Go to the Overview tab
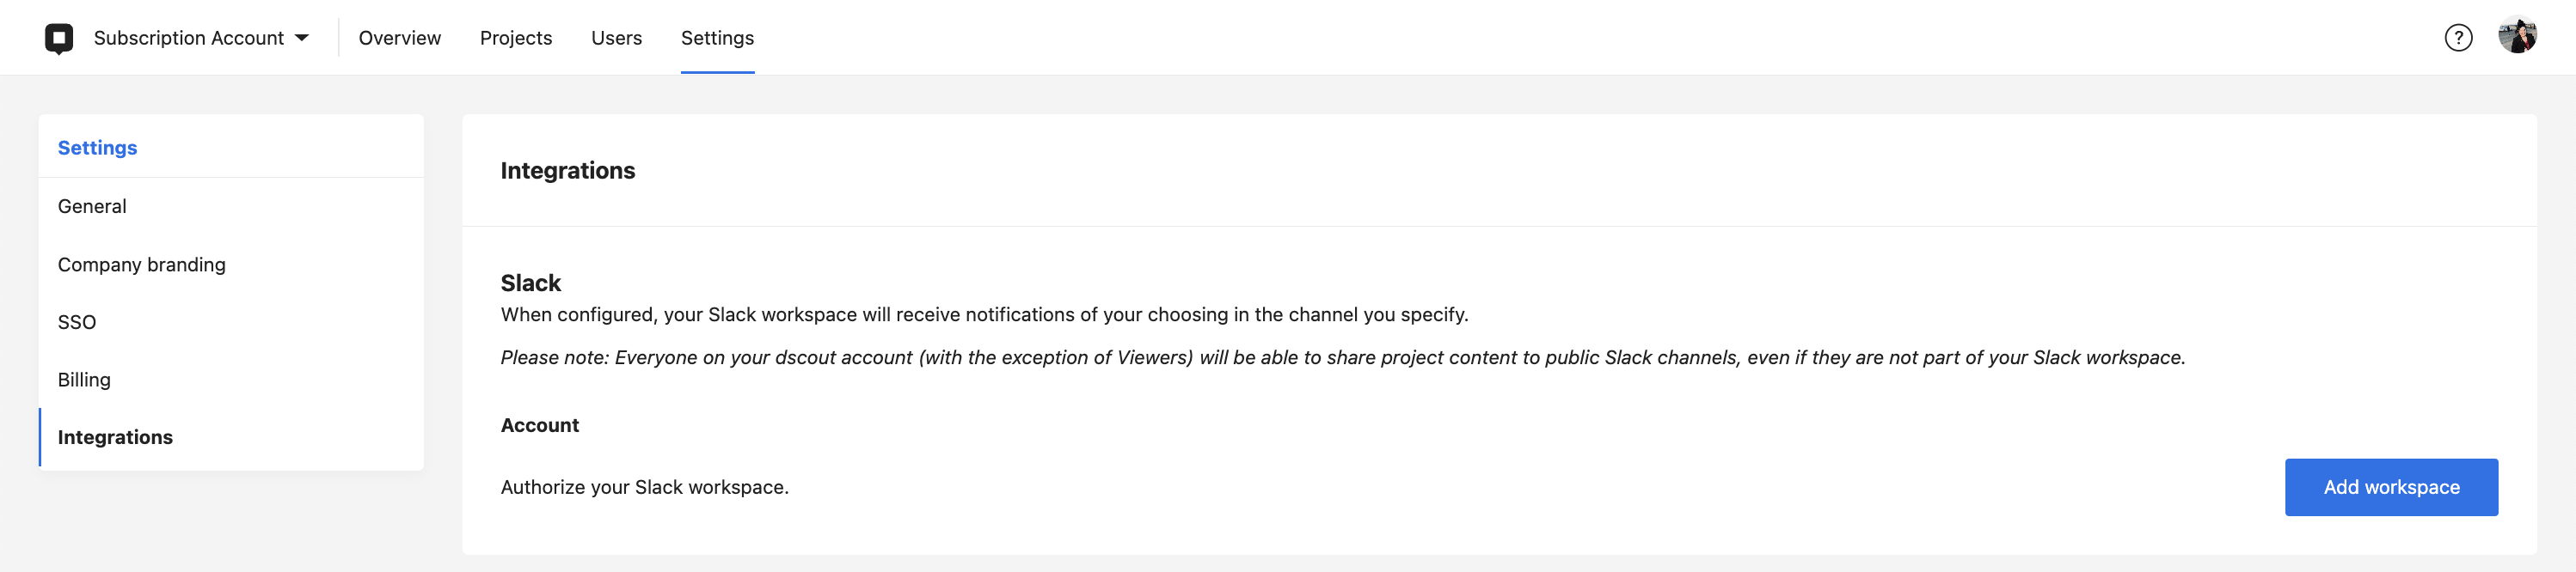The image size is (2576, 572). pyautogui.click(x=399, y=38)
